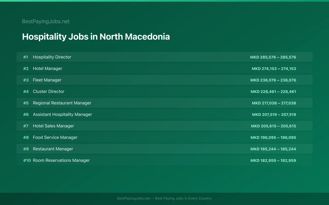Click the #8 rank number
Viewport: 329px width, 205px height.
pos(26,137)
